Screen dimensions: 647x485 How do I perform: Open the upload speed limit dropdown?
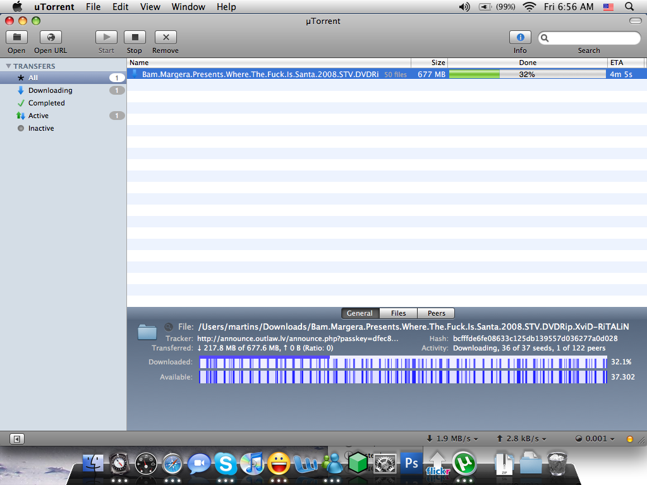click(x=521, y=439)
